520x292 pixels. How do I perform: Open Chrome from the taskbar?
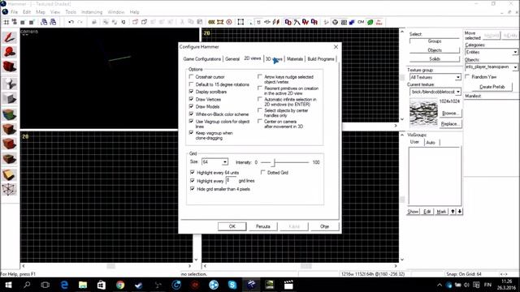coord(120,285)
